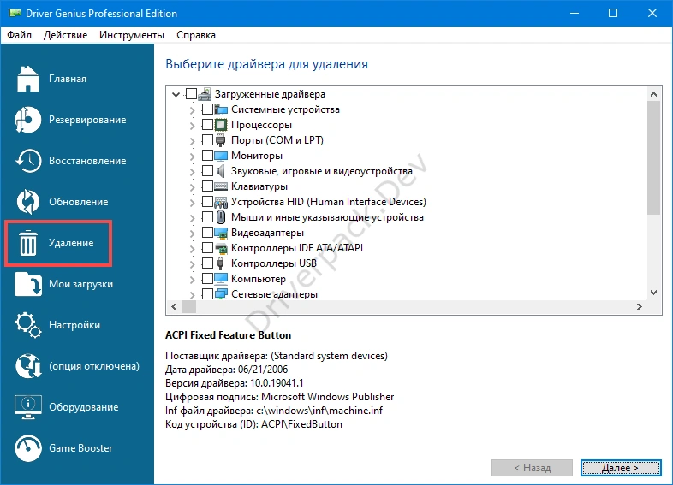Check the Контроллеры USB checkbox
Screen dimensions: 673x485
[x=207, y=263]
